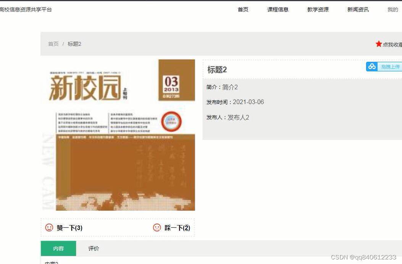Click the publish date 2021-03-06

pyautogui.click(x=248, y=102)
